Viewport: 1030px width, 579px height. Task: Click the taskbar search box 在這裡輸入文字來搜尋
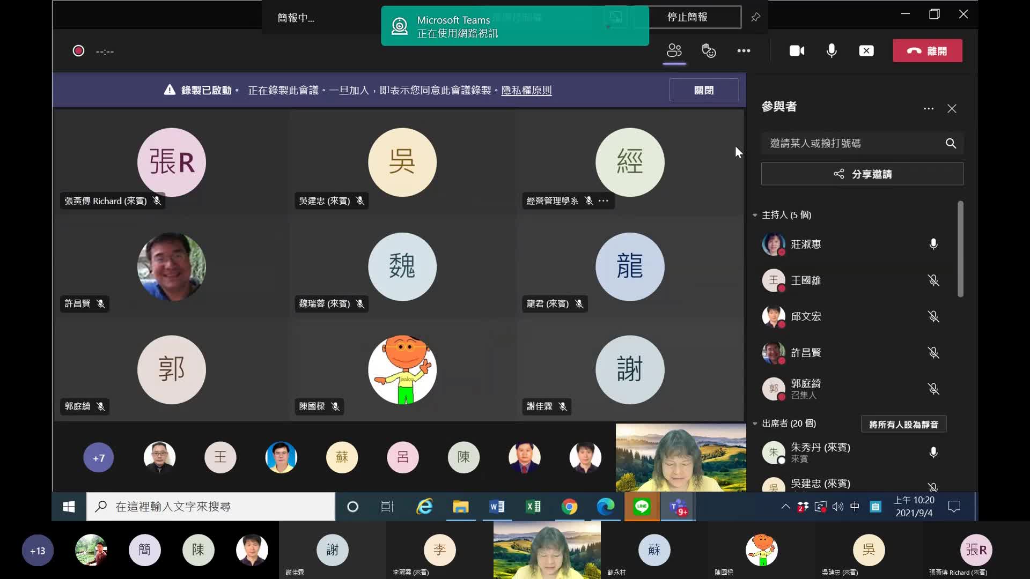pyautogui.click(x=211, y=507)
